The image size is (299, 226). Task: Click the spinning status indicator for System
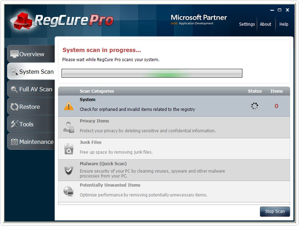(255, 106)
